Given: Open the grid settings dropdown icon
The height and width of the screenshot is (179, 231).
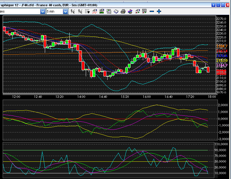Looking at the screenshot, I should tap(87, 11).
